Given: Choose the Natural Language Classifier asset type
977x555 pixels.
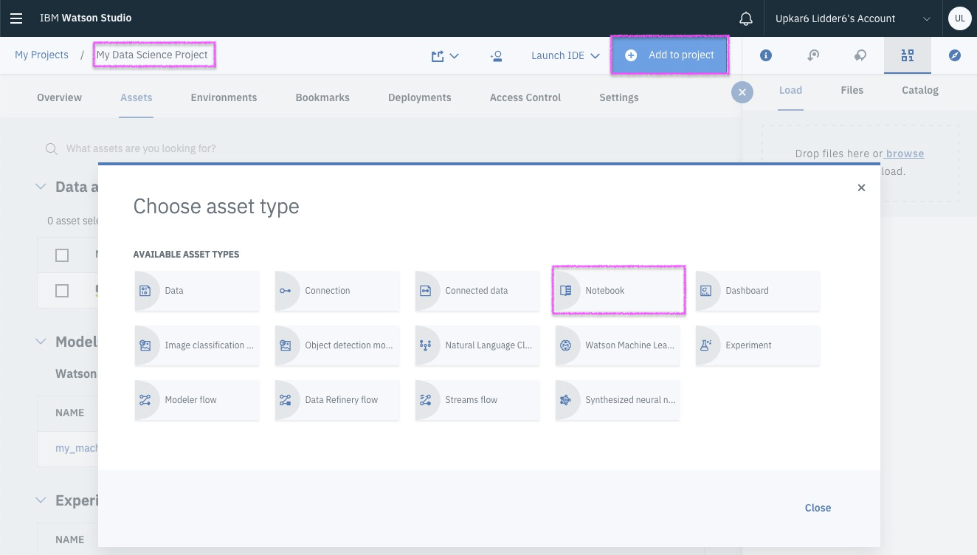Looking at the screenshot, I should click(x=477, y=345).
